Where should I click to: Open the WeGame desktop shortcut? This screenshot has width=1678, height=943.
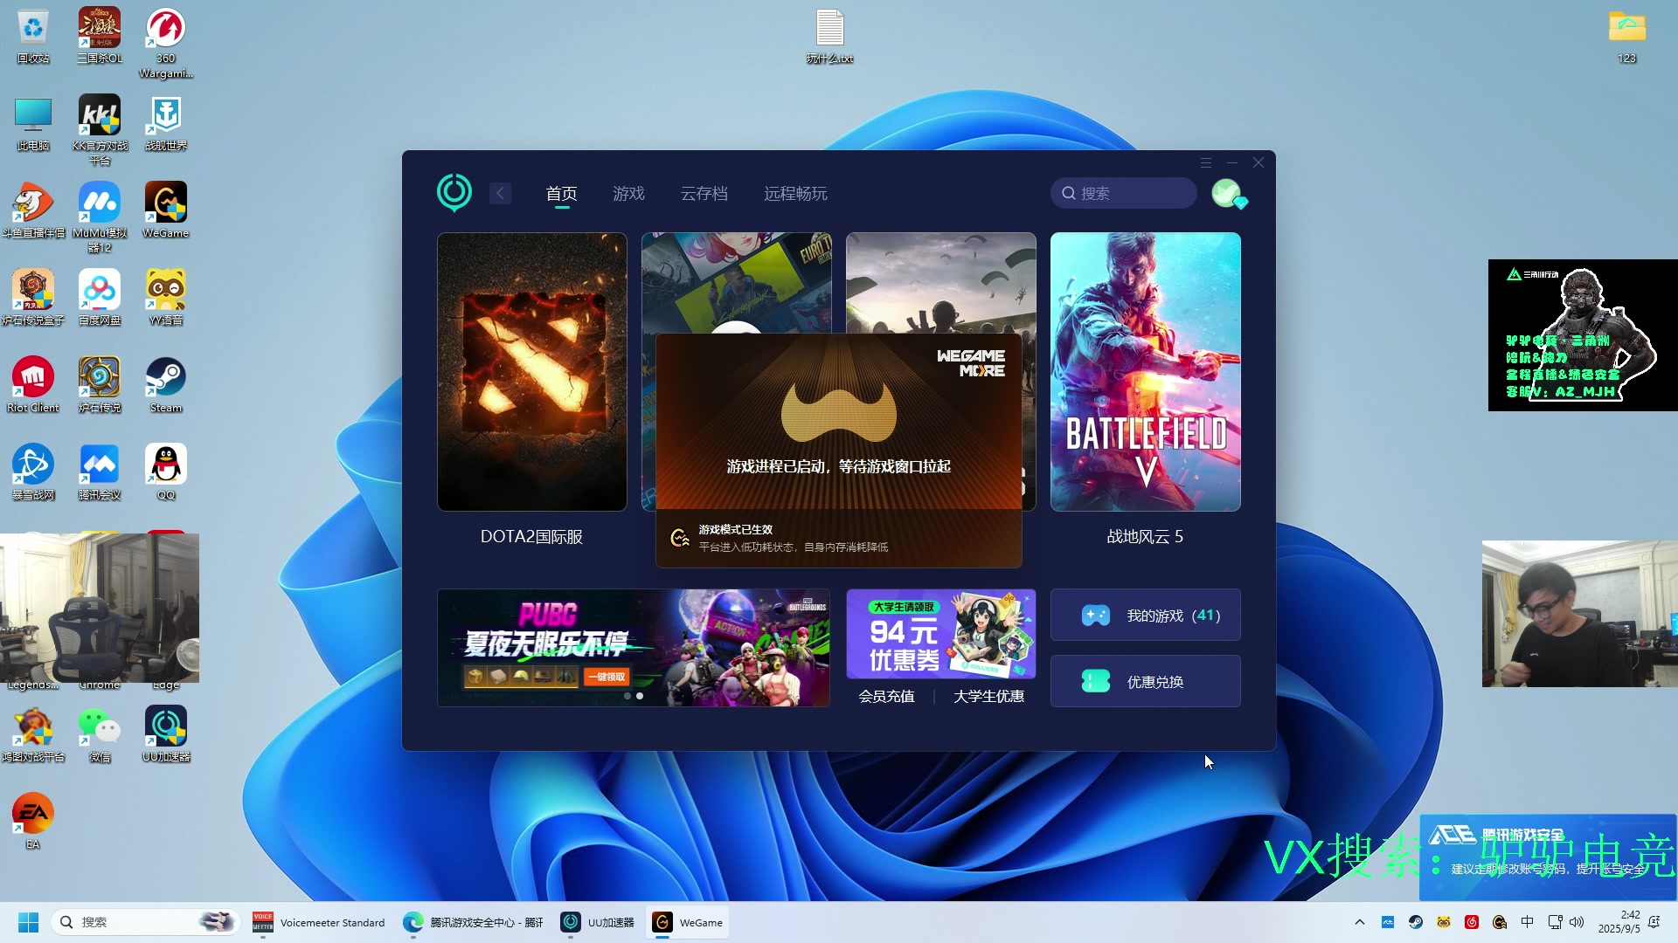(166, 210)
